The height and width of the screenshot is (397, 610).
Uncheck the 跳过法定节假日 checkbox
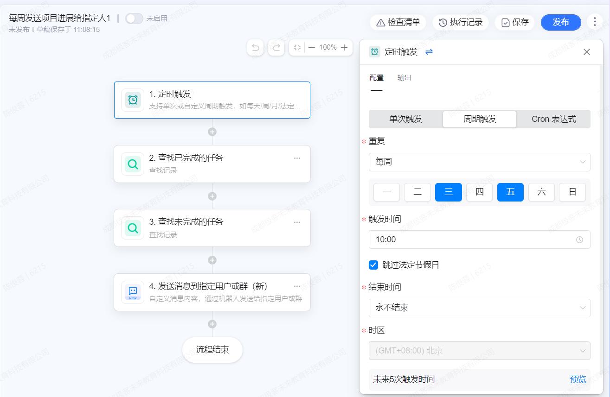373,265
